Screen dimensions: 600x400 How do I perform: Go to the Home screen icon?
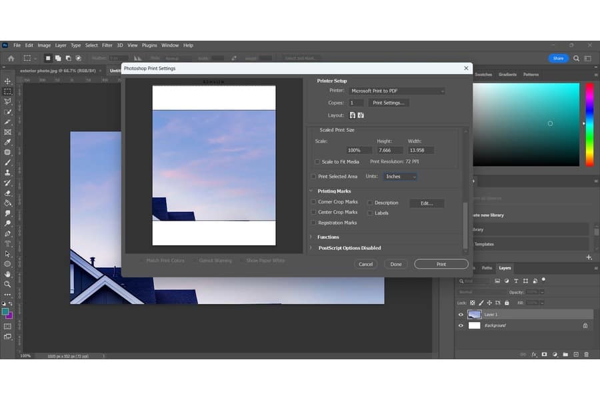click(11, 58)
